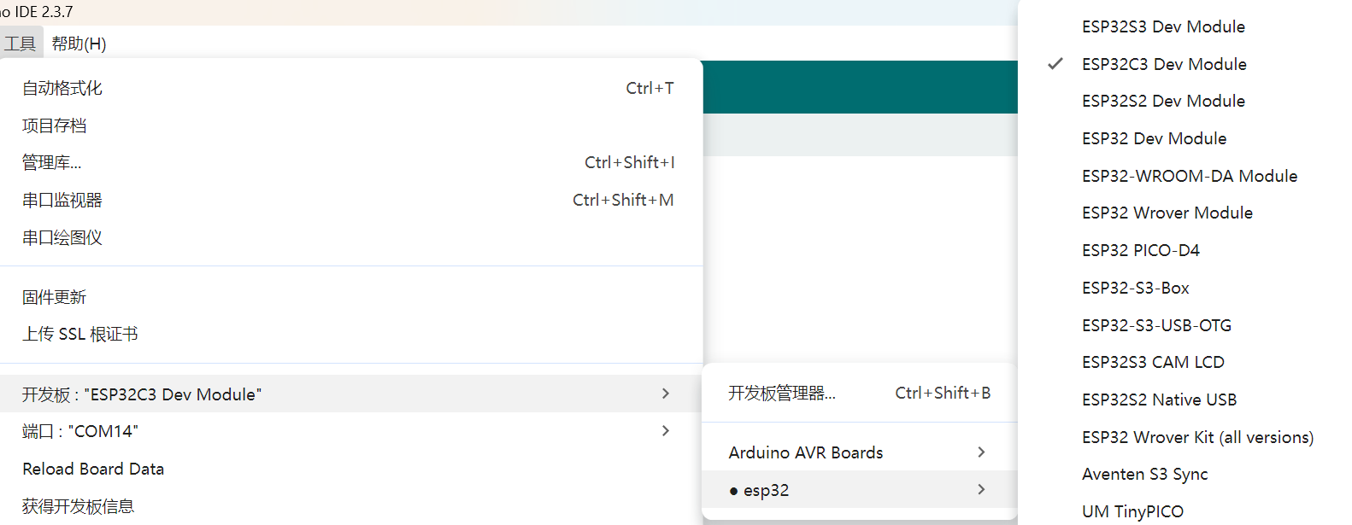Click 固件更新 menu entry
The image size is (1352, 525).
[351, 297]
